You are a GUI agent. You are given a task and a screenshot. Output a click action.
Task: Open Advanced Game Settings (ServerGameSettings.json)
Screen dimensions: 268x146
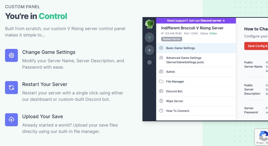tap(185, 60)
